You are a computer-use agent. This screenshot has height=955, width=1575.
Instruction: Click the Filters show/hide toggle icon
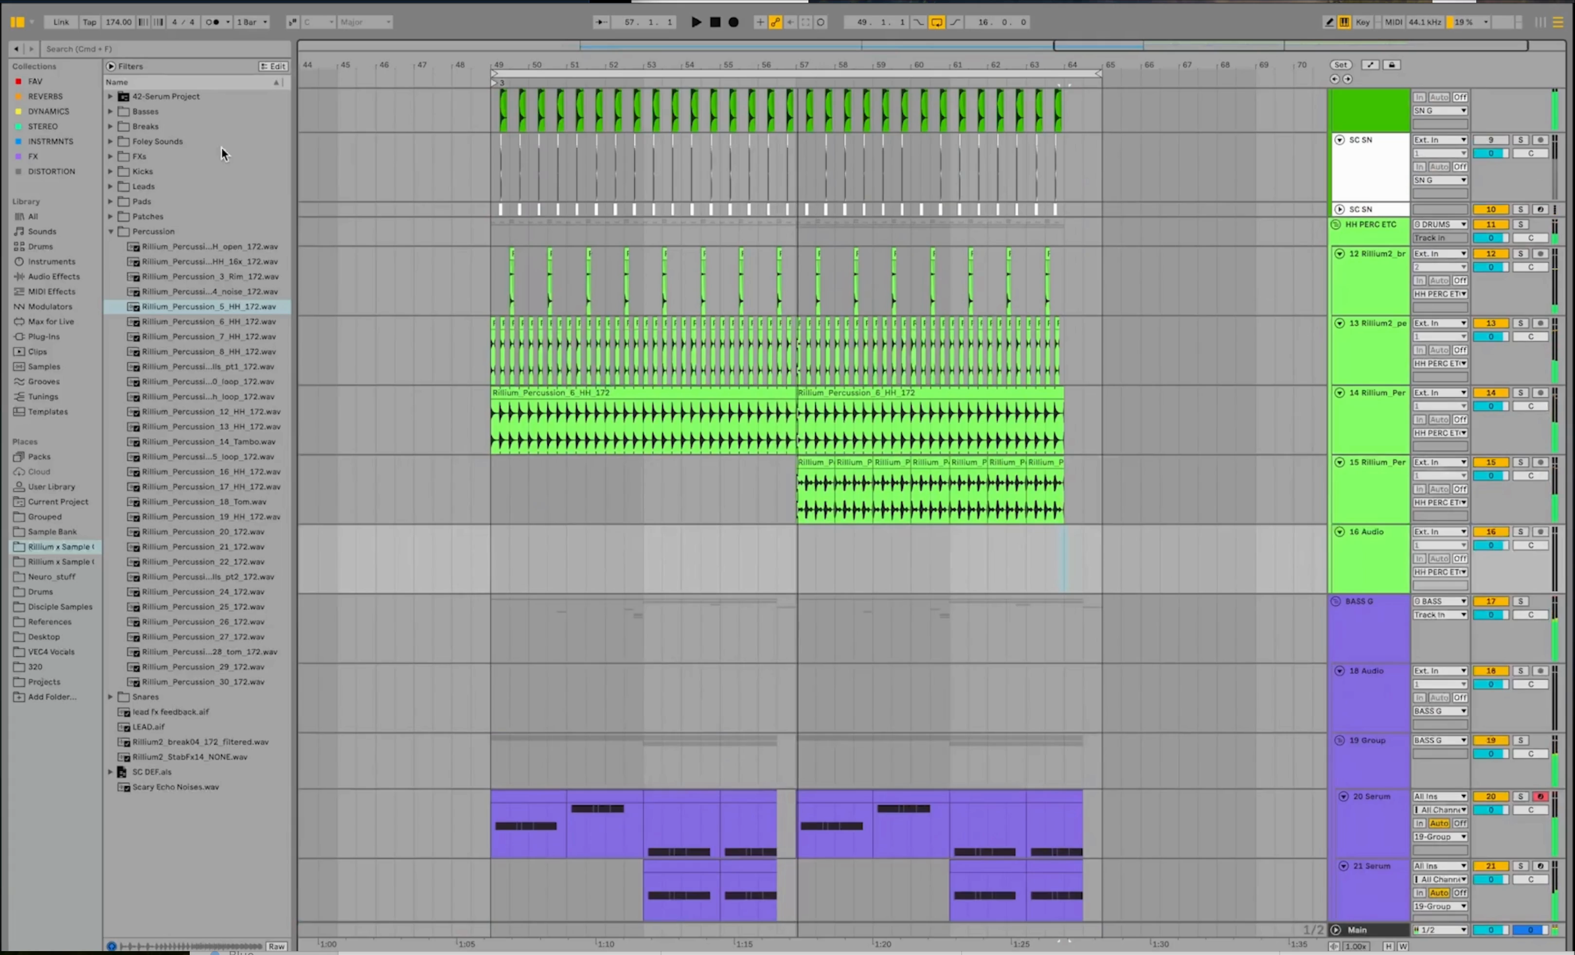111,66
